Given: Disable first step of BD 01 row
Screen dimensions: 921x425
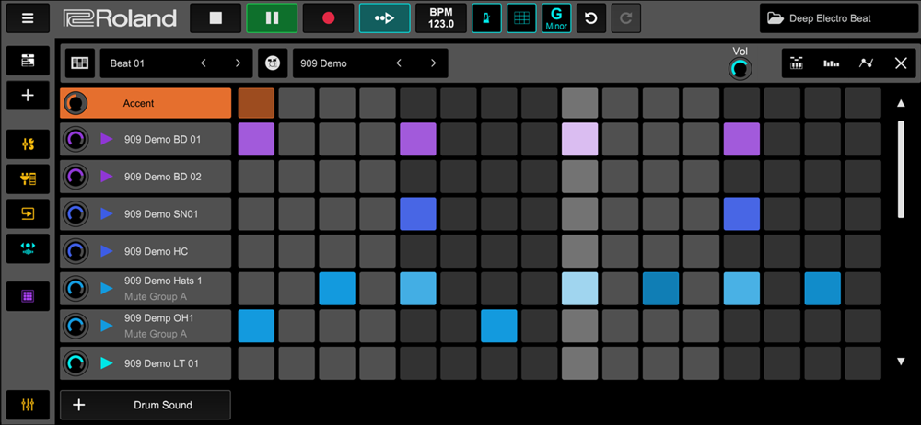Looking at the screenshot, I should click(256, 139).
